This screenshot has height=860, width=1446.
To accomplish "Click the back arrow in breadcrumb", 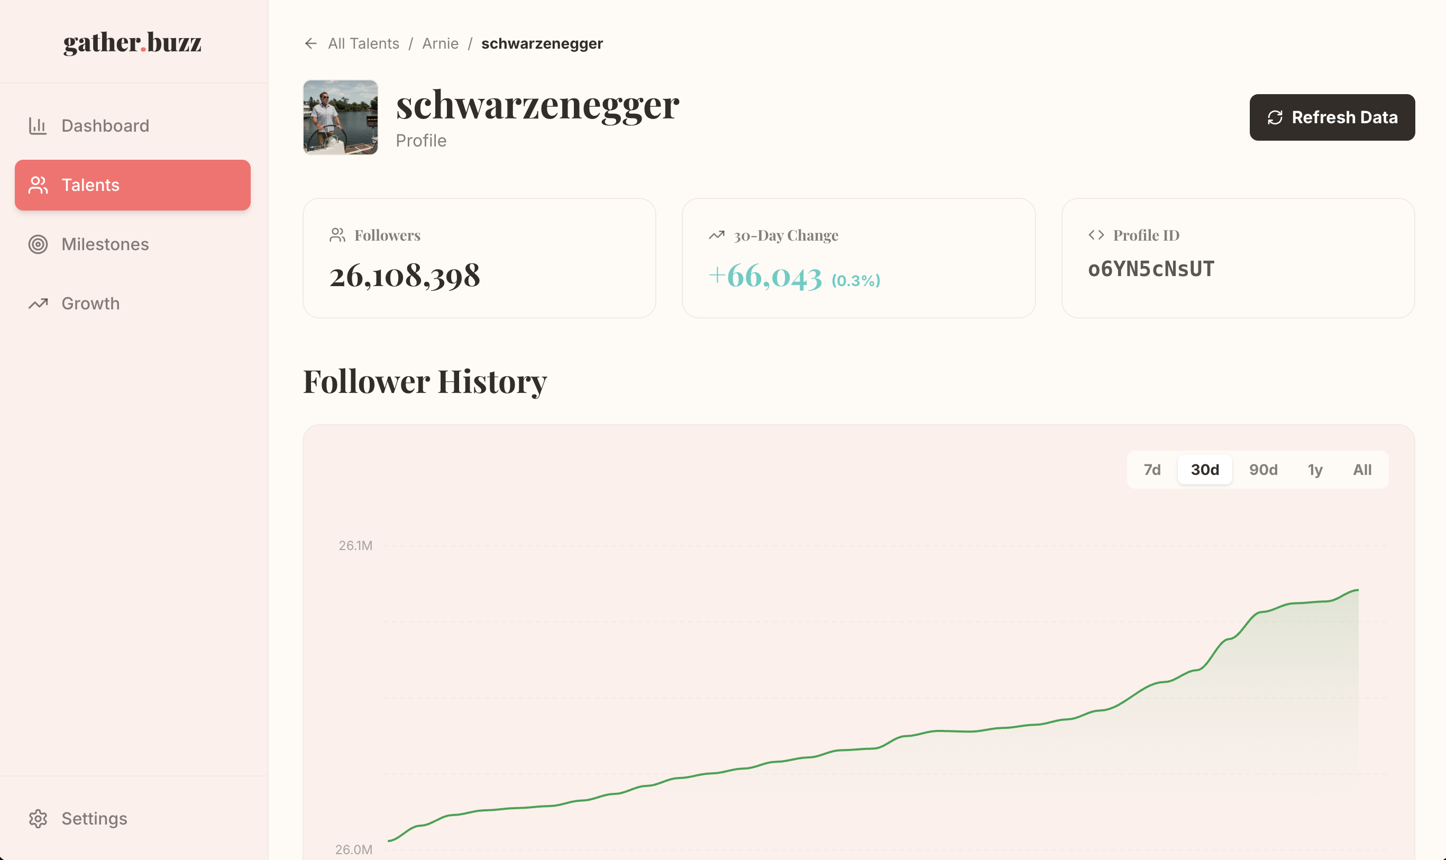I will [x=310, y=43].
